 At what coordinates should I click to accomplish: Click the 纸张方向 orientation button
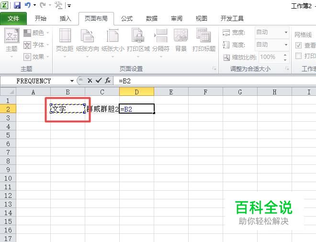click(x=88, y=43)
